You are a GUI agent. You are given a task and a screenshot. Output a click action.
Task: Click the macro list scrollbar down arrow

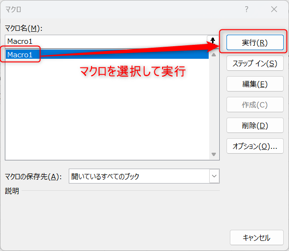pyautogui.click(x=214, y=154)
